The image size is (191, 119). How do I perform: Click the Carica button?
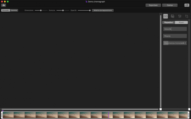pyautogui.click(x=170, y=5)
